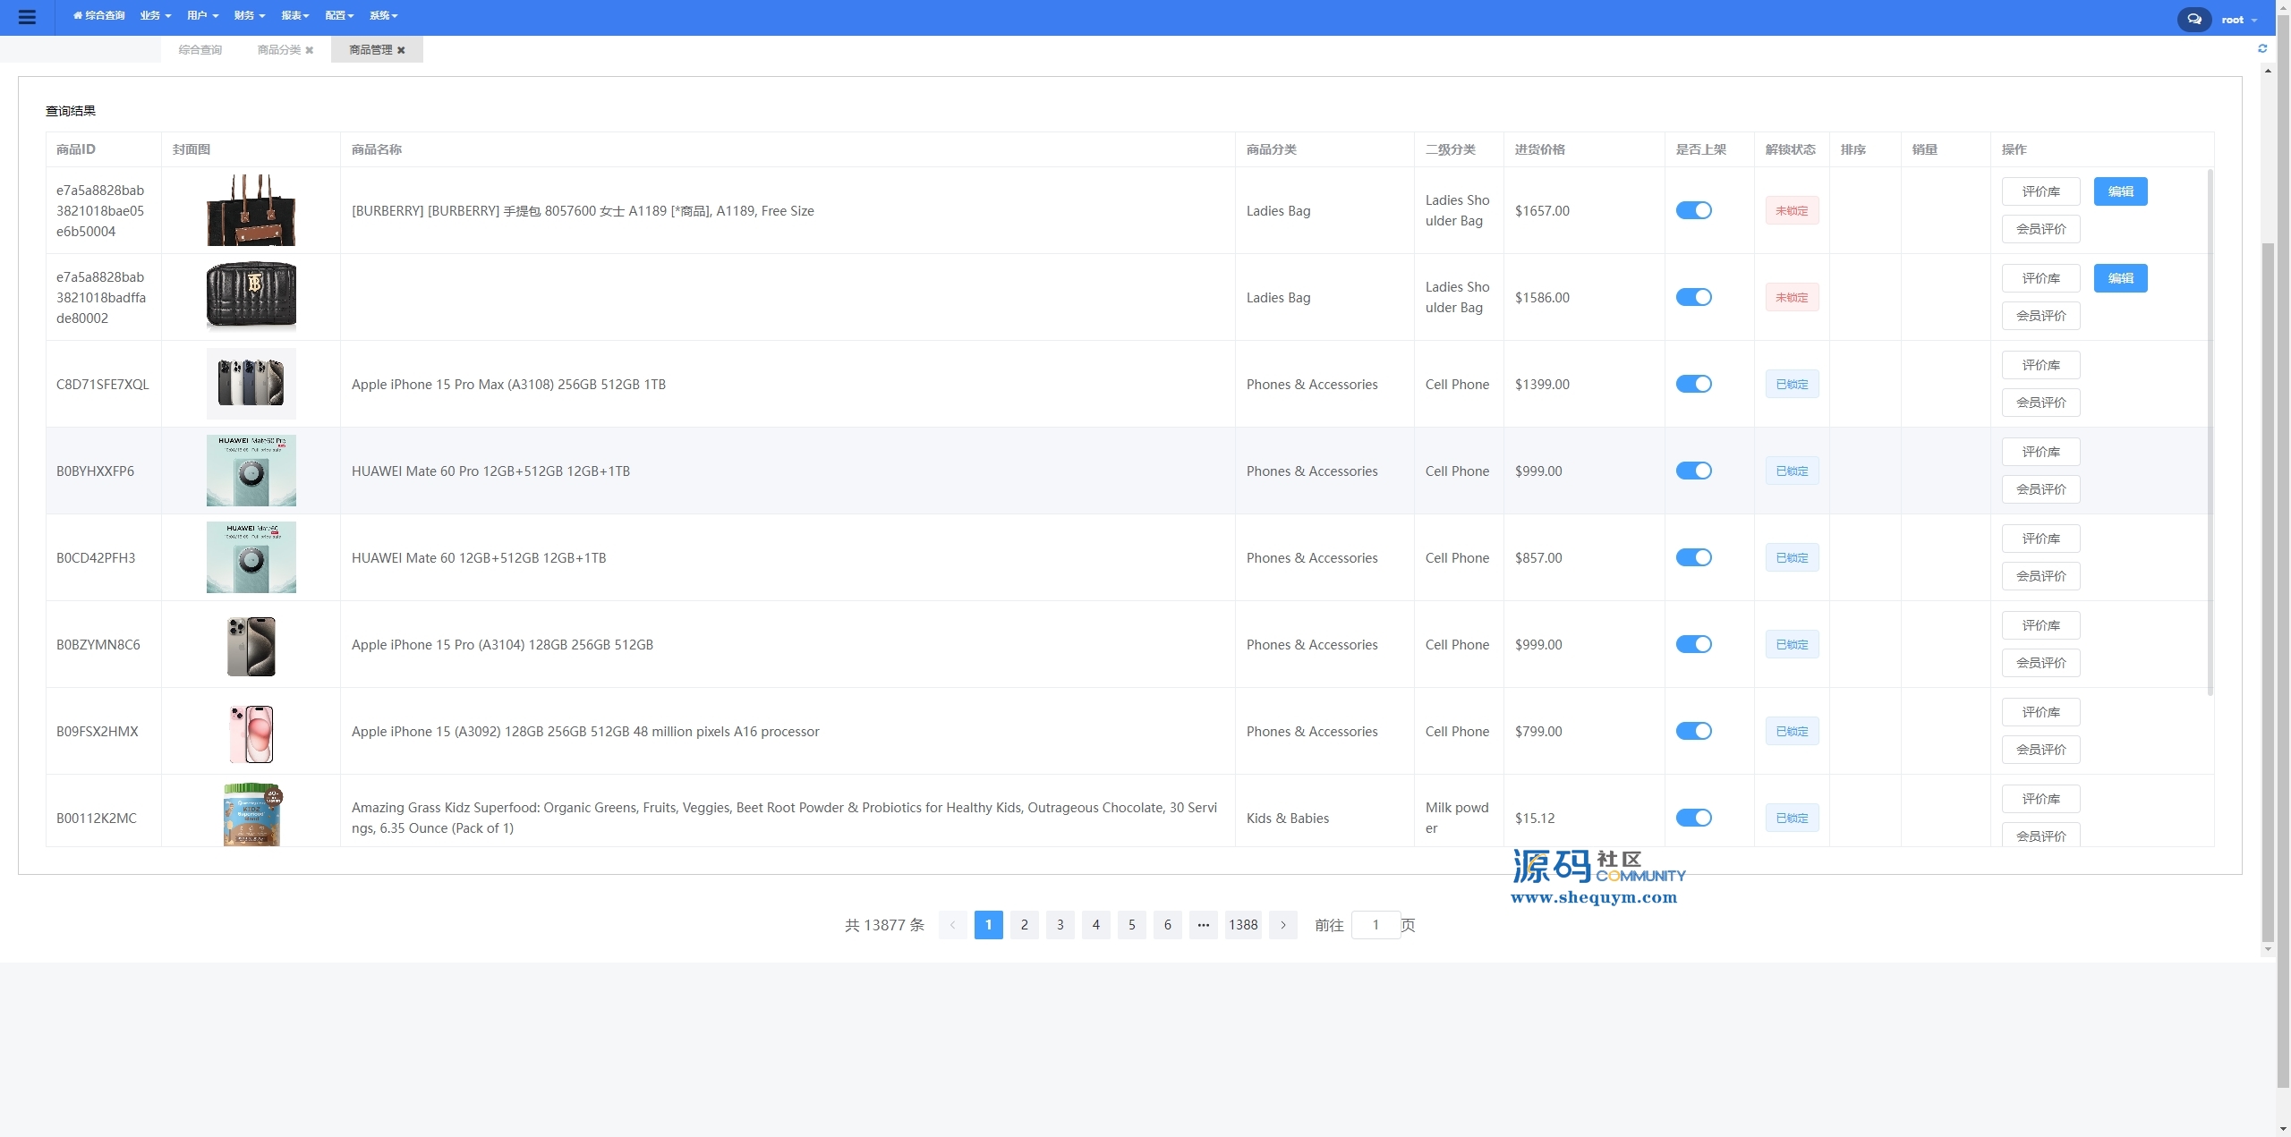This screenshot has width=2291, height=1137.
Task: Open 评价库 for HUAWEI Mate 60 $857
Action: pos(2040,539)
